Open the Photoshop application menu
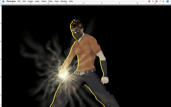Screen dimensions: 171x107 pyautogui.click(x=11, y=1)
